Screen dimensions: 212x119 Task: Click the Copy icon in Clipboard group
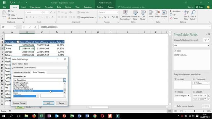pos(9,15)
